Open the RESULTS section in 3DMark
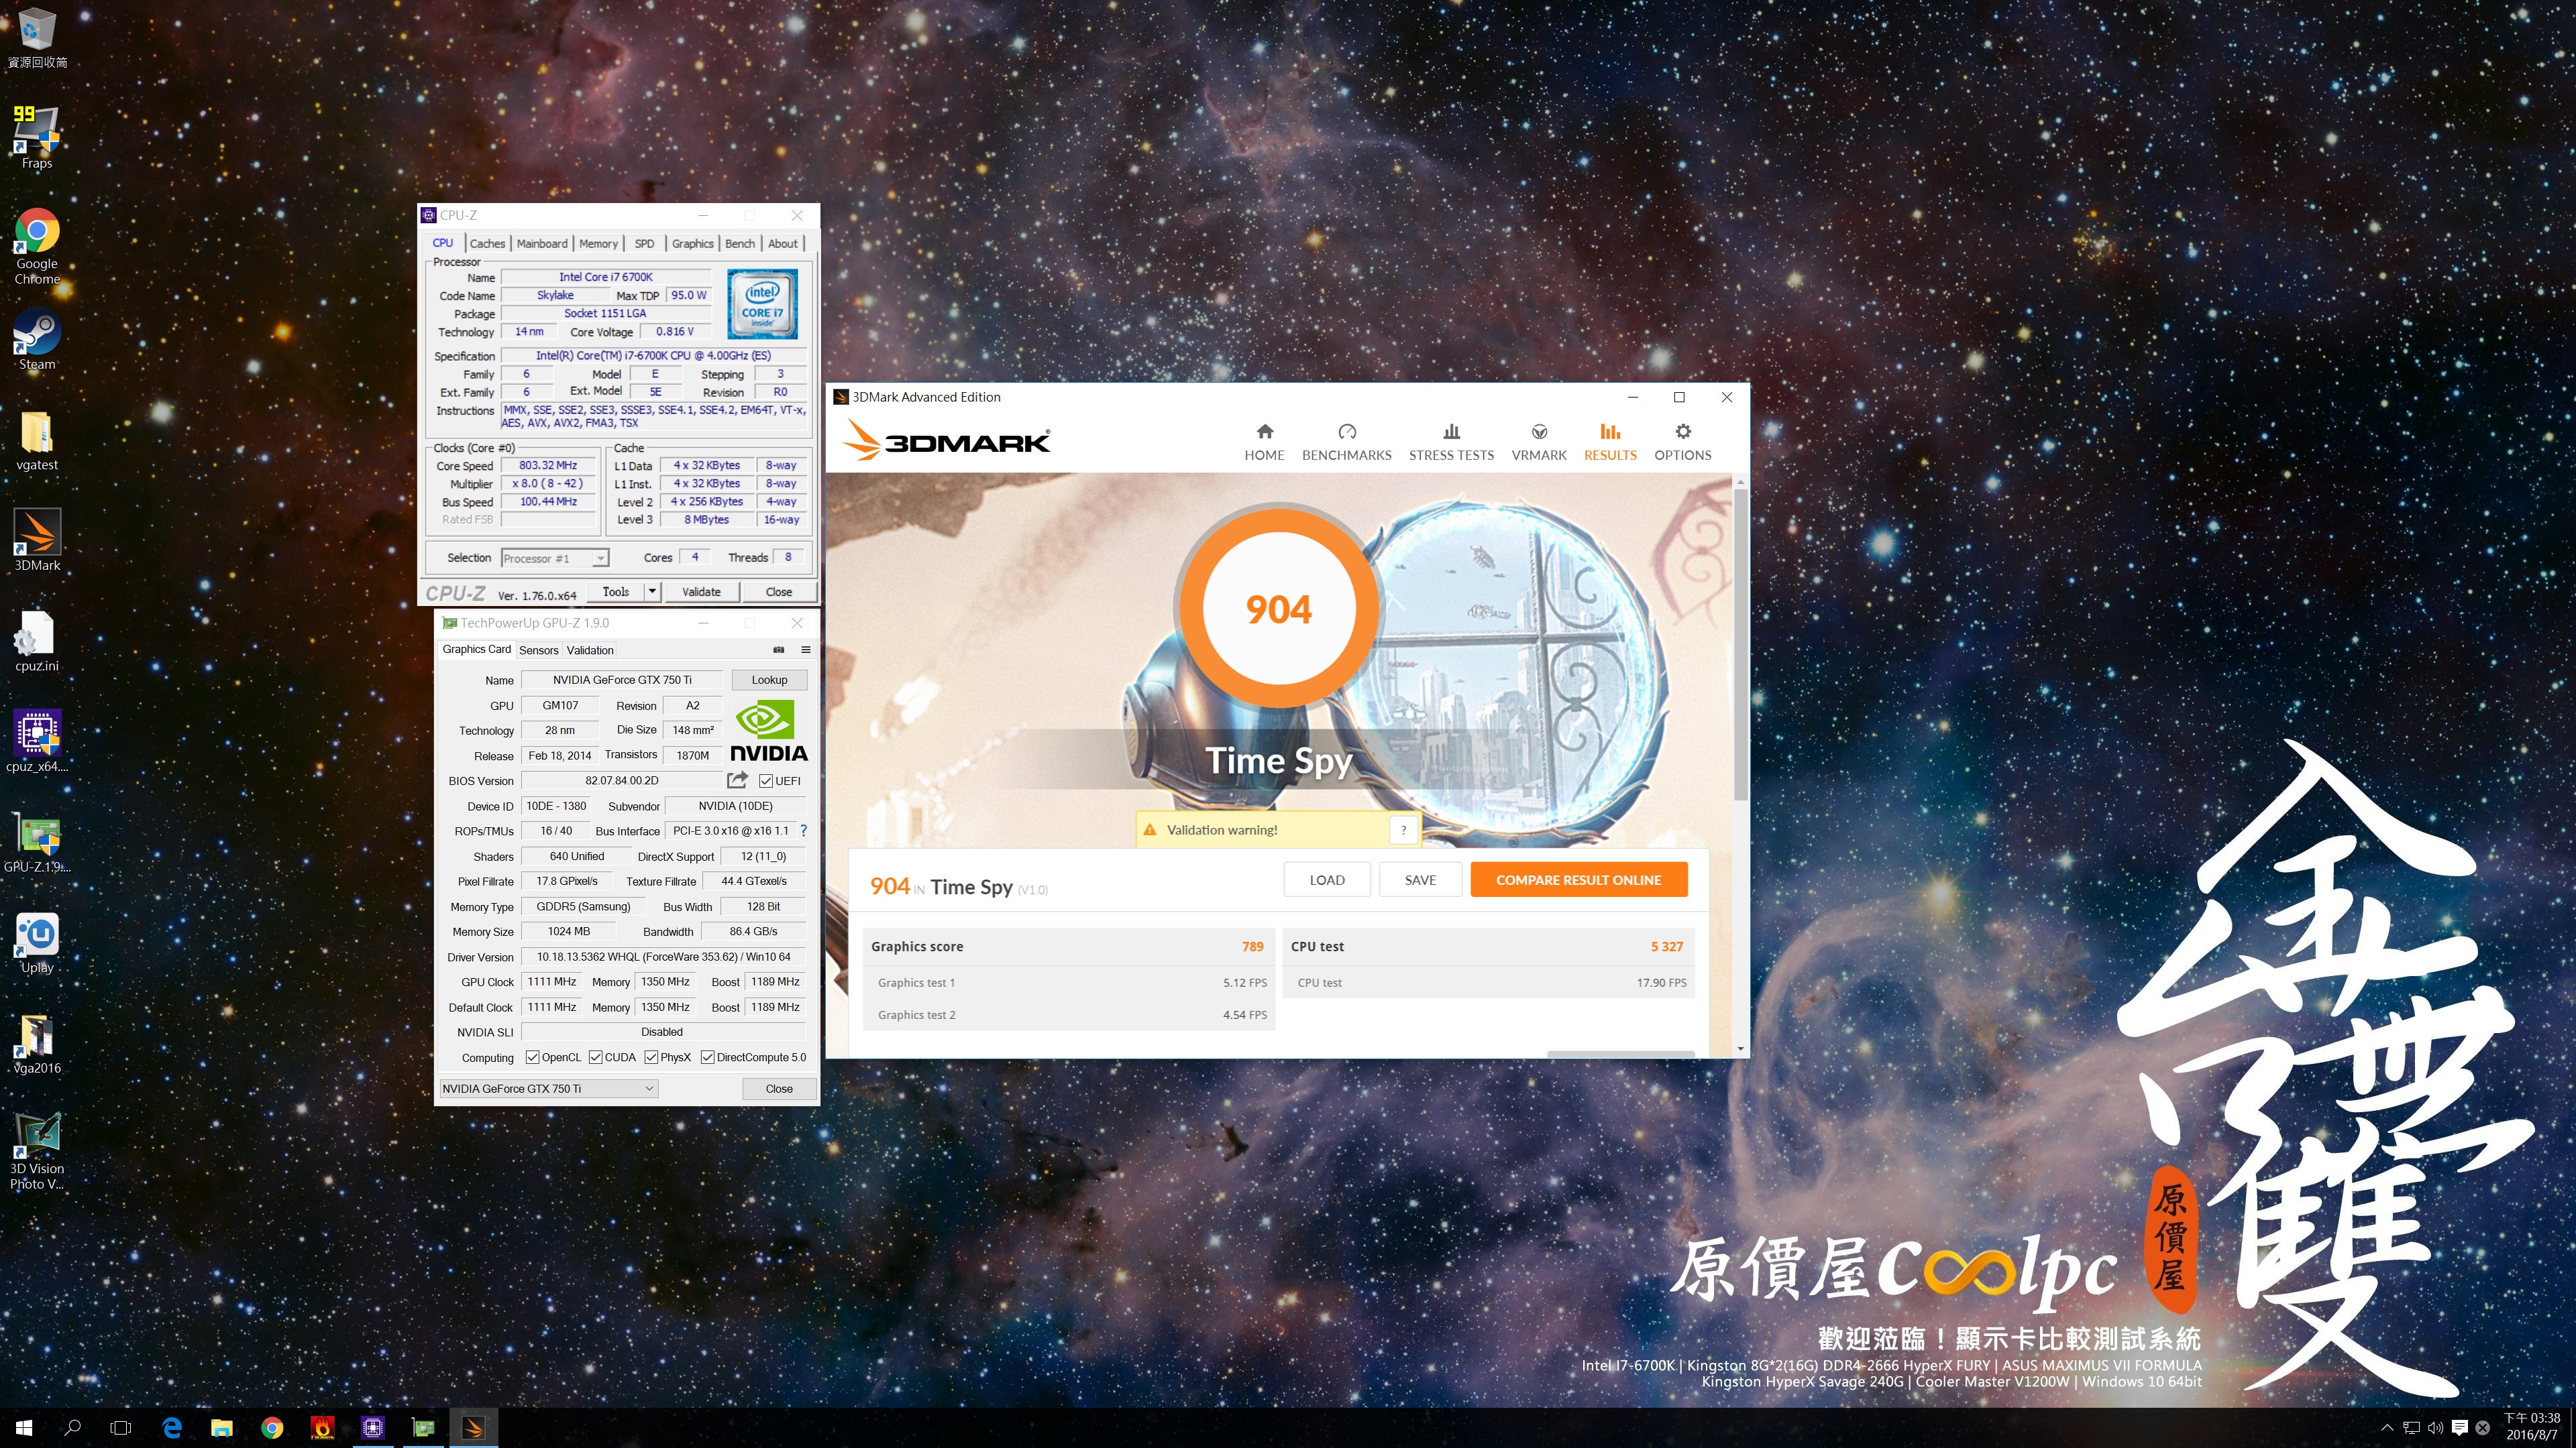This screenshot has width=2576, height=1448. (x=1610, y=442)
